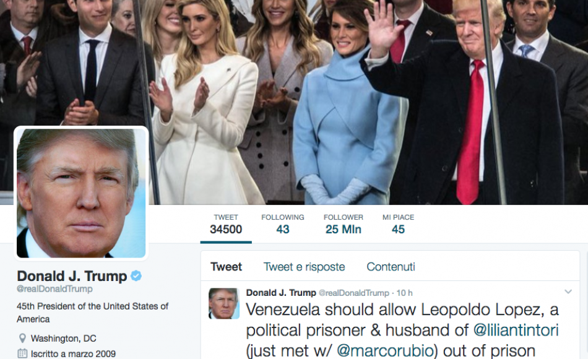This screenshot has width=588, height=359.
Task: Open the @liliantintori mention link
Action: (x=516, y=330)
